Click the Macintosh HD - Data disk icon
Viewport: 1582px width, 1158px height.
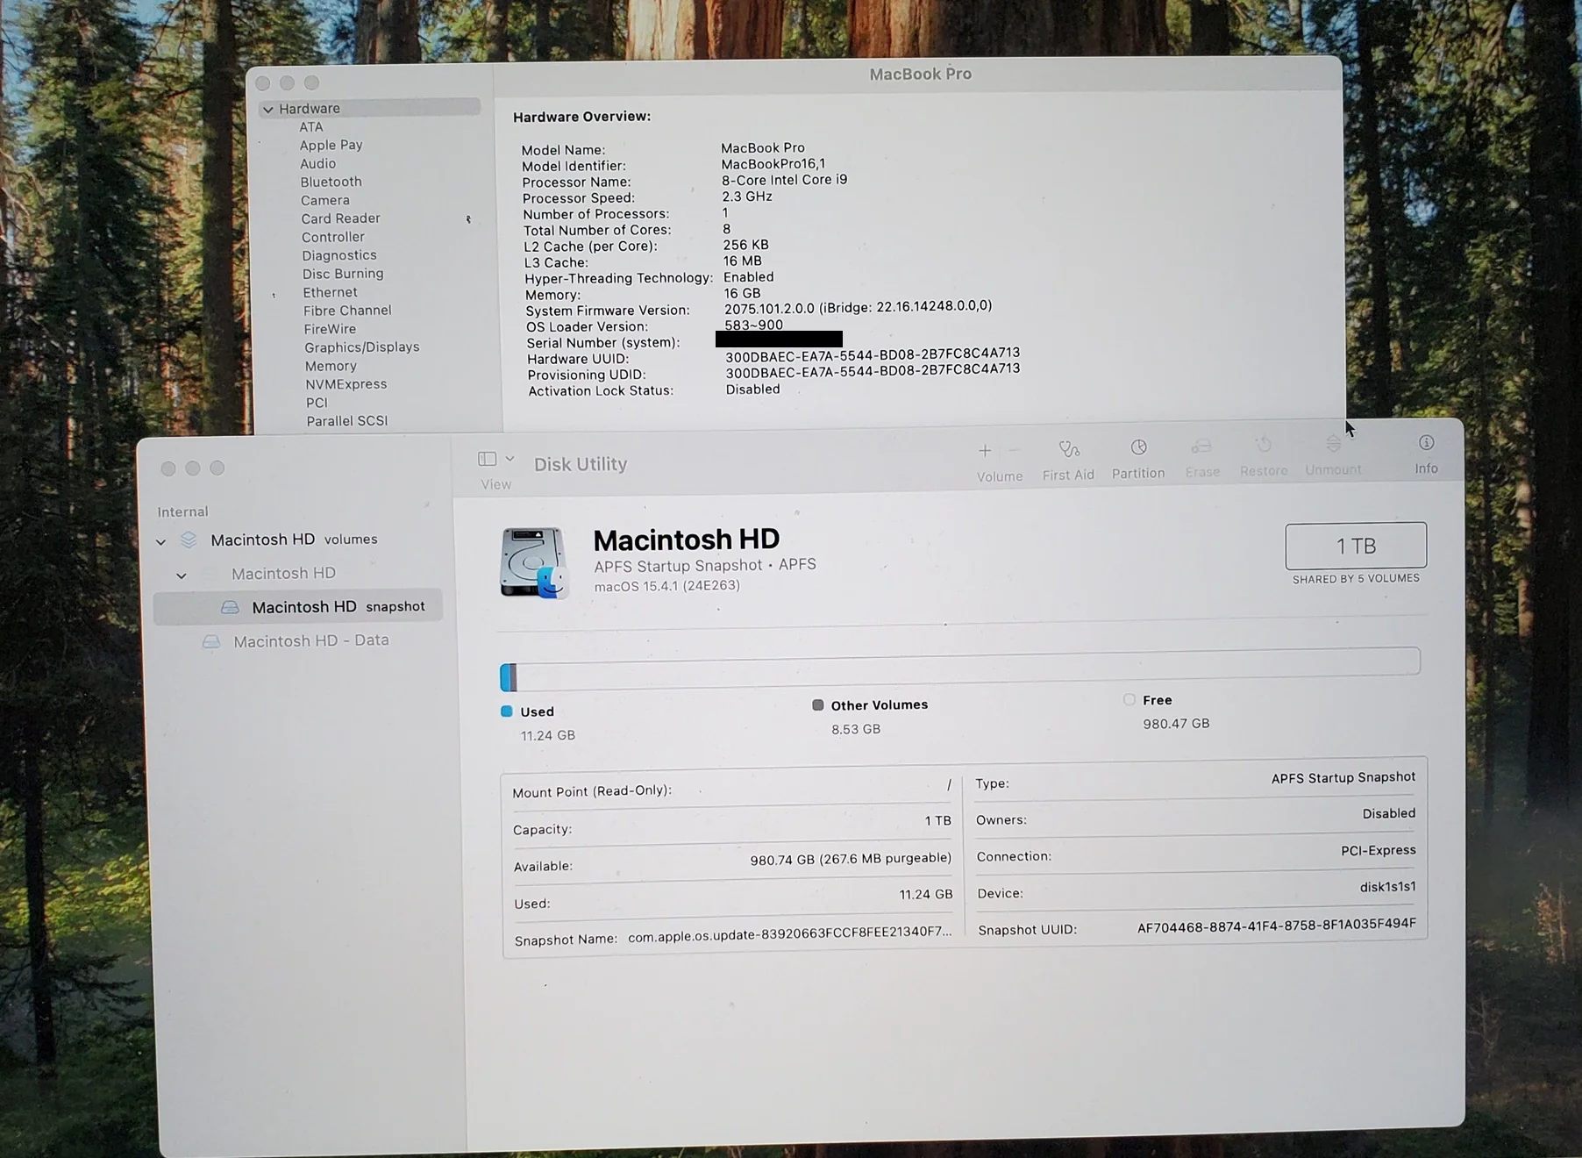point(211,642)
